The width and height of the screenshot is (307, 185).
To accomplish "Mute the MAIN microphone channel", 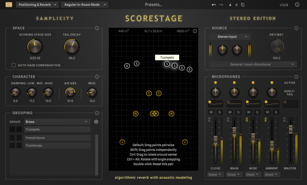I will 230,112.
